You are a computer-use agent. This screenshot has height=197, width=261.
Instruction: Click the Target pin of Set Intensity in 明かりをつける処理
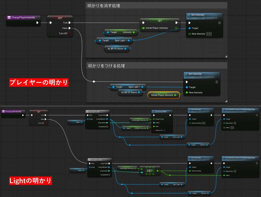187,87
